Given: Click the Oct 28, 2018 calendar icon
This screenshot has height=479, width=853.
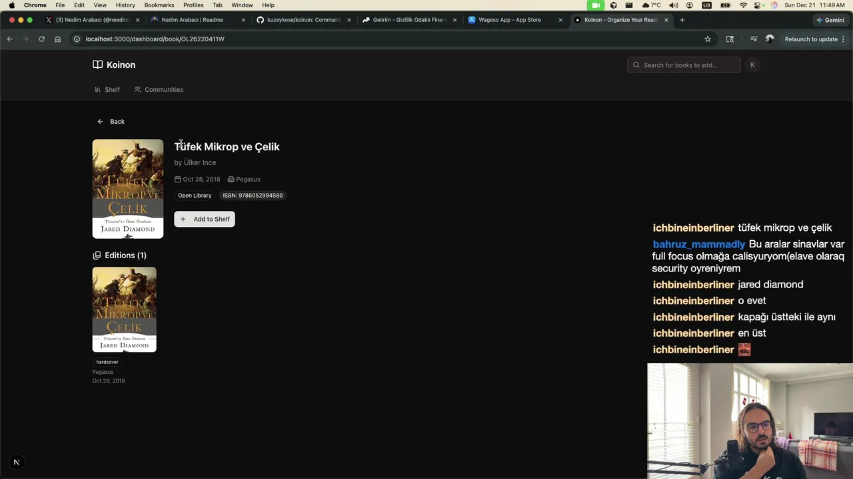Looking at the screenshot, I should click(178, 179).
